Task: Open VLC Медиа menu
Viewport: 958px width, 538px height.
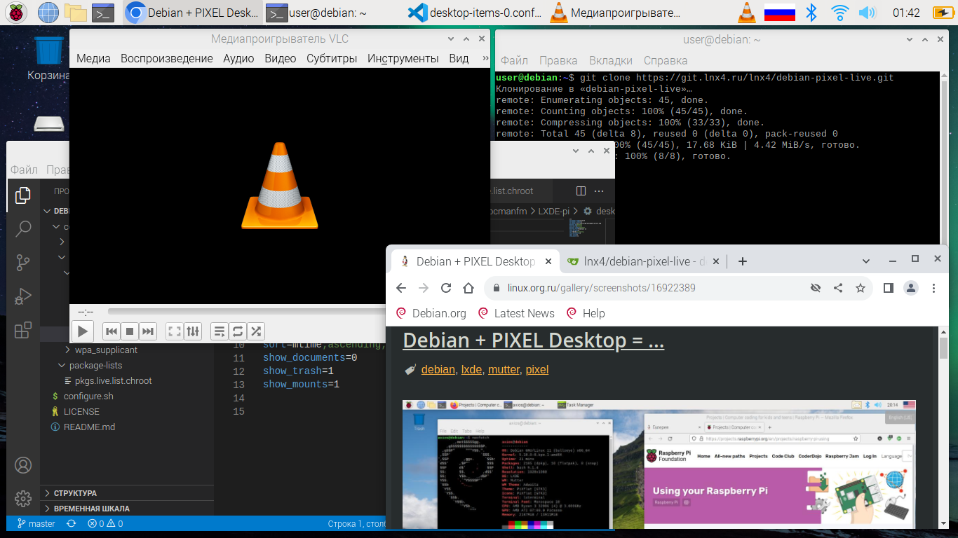Action: [93, 58]
